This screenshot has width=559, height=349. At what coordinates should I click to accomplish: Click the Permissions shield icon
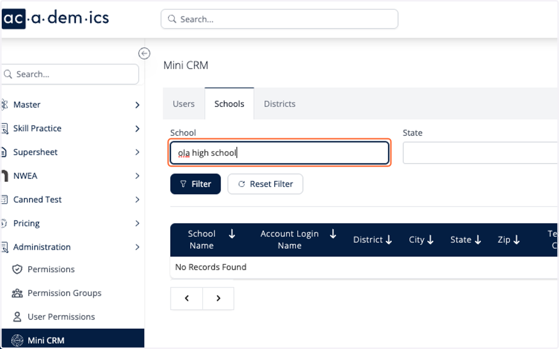pos(17,269)
